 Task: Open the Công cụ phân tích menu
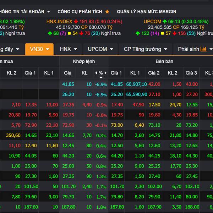(80, 12)
